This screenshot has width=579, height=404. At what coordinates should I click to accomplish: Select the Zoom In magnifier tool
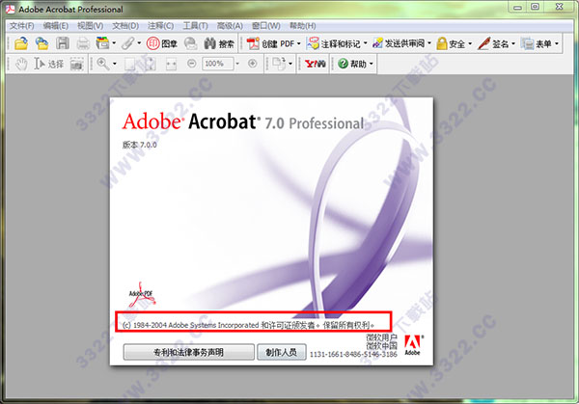coord(102,64)
